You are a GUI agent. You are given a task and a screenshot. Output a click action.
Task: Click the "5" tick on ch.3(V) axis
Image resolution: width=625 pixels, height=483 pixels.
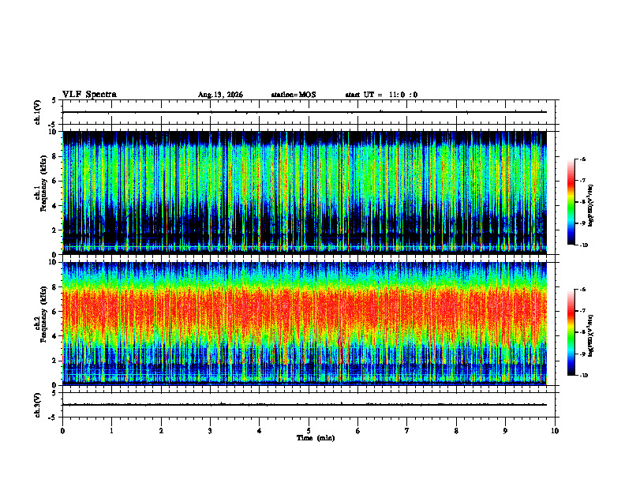click(x=55, y=393)
